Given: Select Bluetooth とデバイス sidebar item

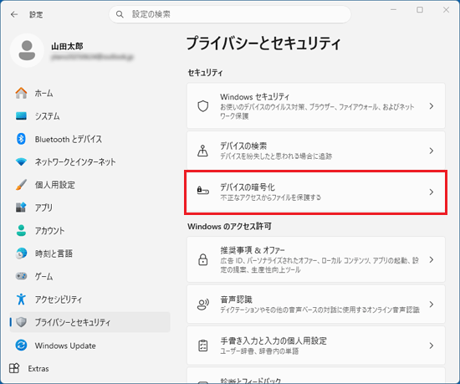Looking at the screenshot, I should pyautogui.click(x=69, y=139).
